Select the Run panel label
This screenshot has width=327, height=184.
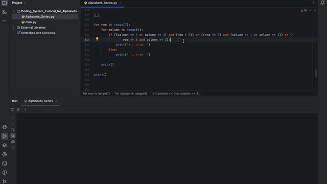tap(15, 101)
